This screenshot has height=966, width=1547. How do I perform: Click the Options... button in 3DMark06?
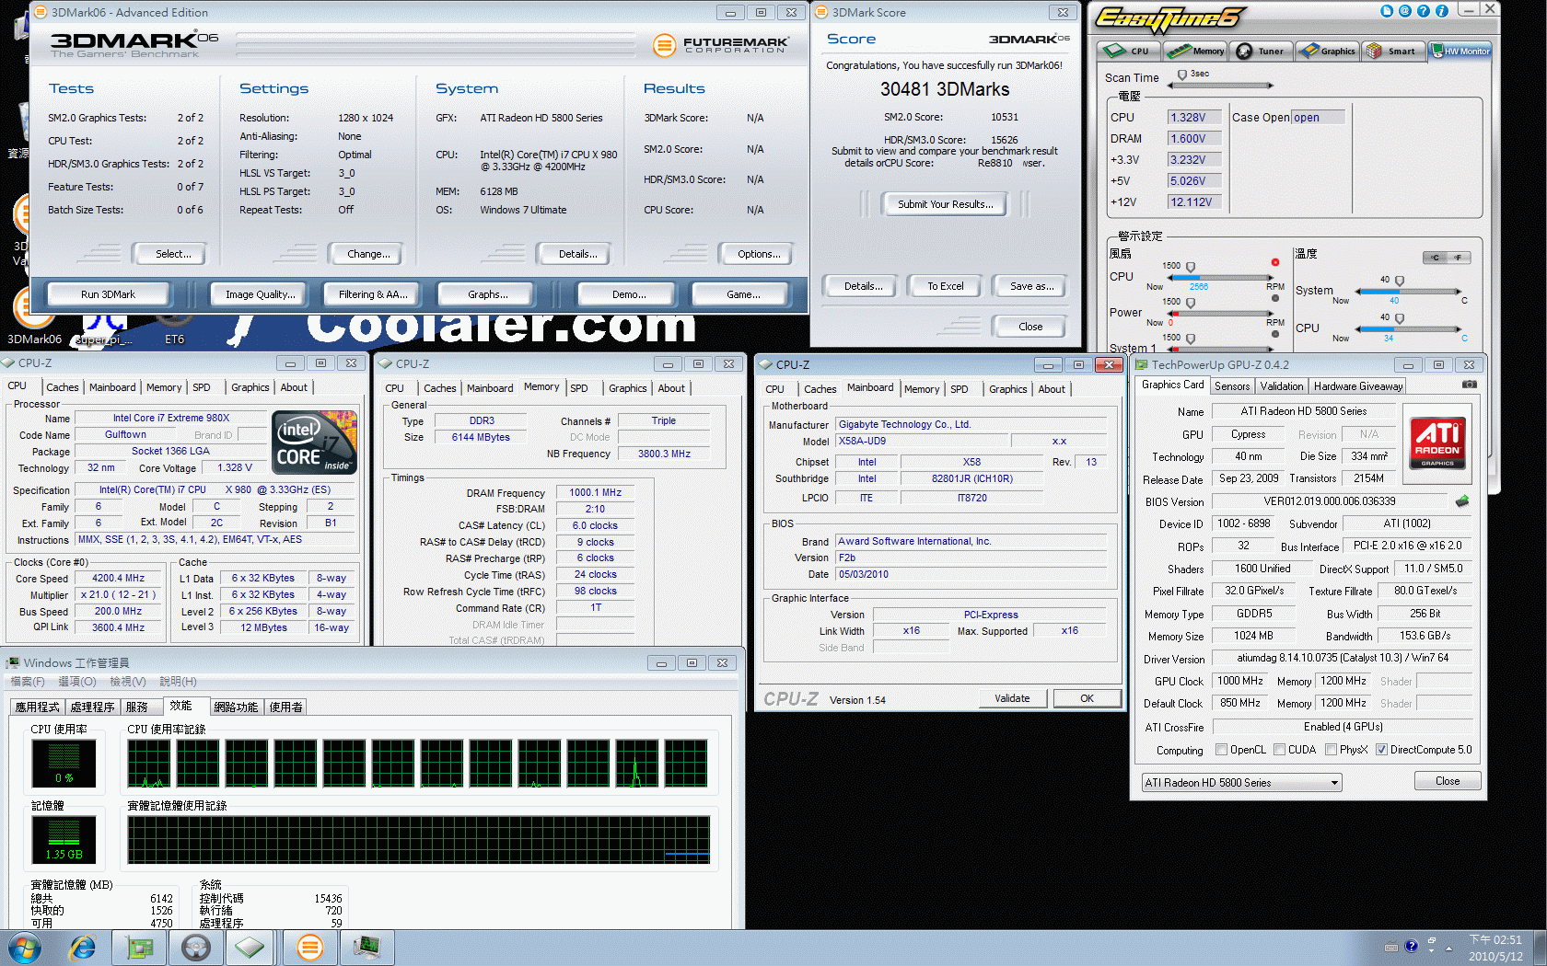click(x=759, y=254)
